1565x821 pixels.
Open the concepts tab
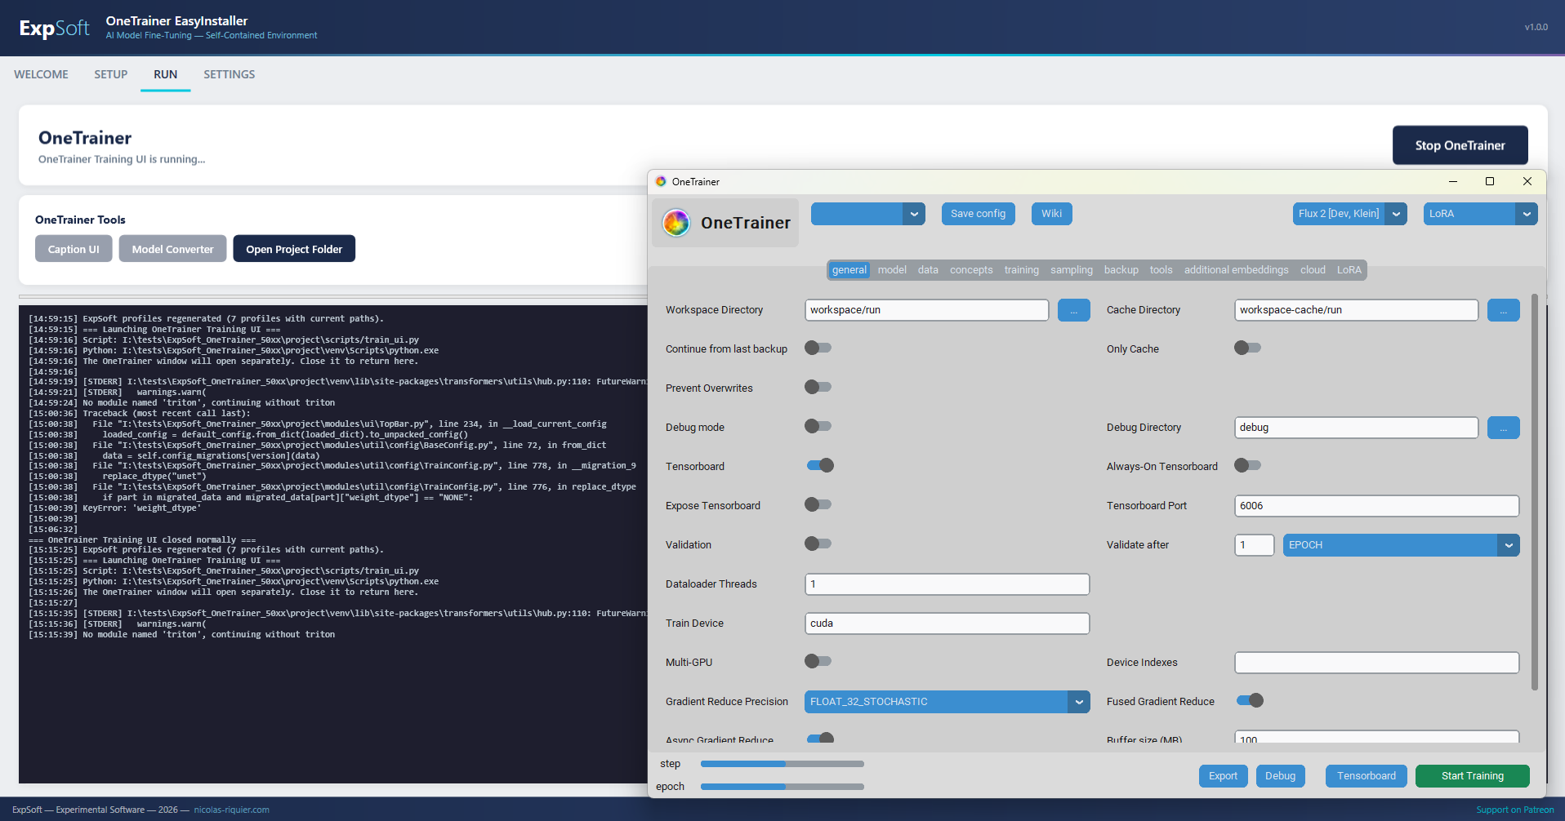click(x=971, y=270)
